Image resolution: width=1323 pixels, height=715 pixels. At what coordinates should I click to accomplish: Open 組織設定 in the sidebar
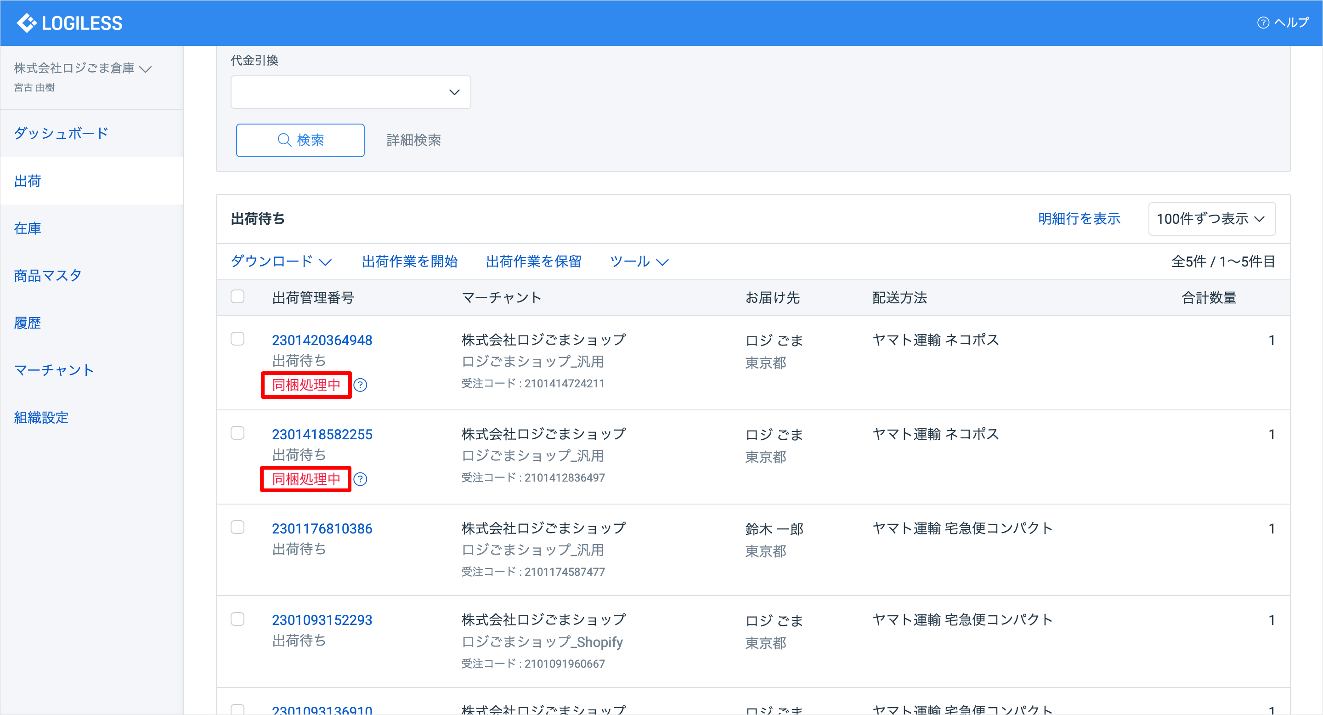coord(41,418)
